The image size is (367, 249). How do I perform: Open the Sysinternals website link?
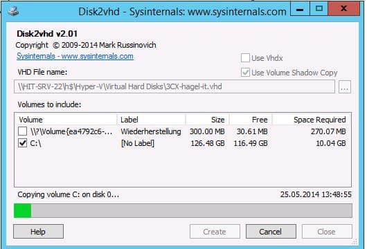75,56
